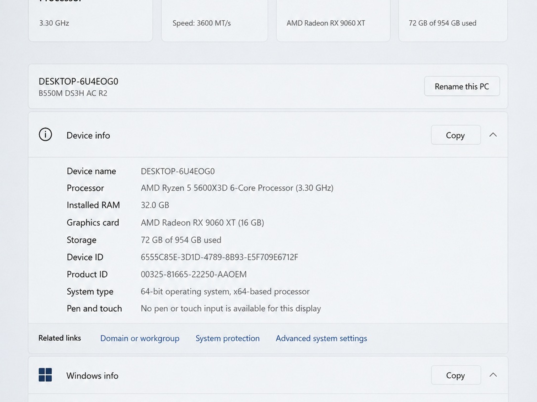
Task: Click the Storage row label
Action: (x=82, y=240)
